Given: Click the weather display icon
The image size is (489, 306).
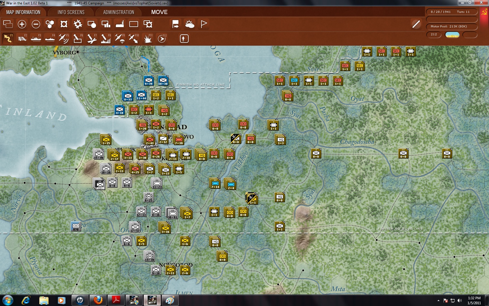Looking at the screenshot, I should [x=190, y=24].
